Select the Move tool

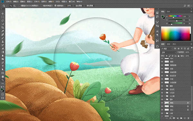(3, 14)
